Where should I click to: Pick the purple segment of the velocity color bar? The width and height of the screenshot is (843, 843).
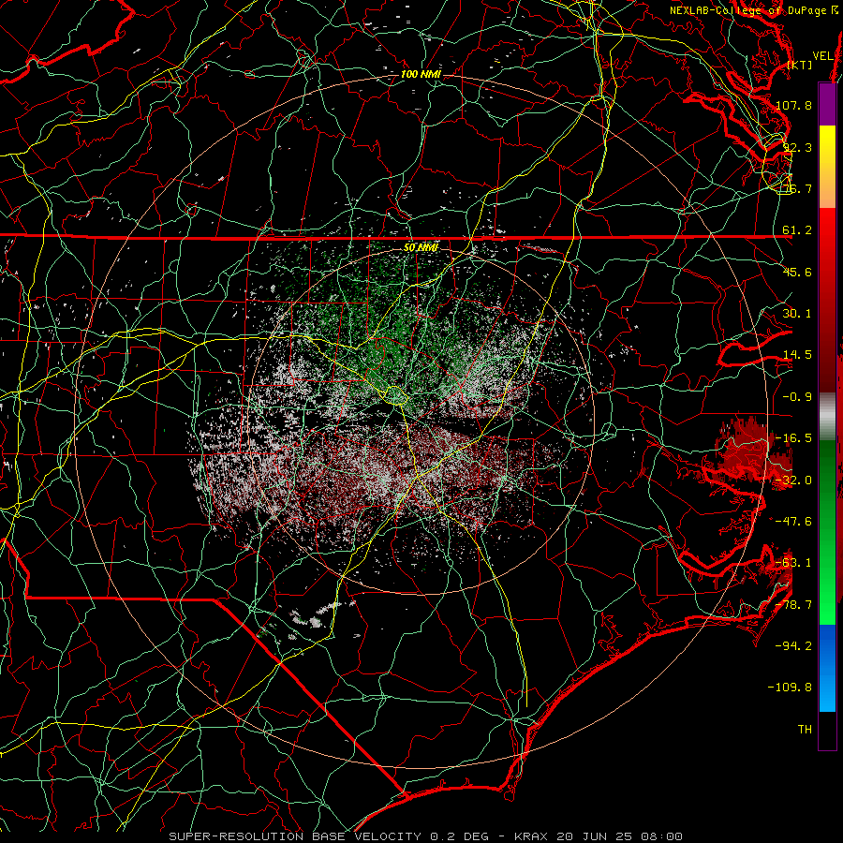827,104
